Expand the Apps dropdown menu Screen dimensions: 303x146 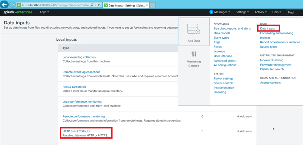pyautogui.click(x=44, y=12)
